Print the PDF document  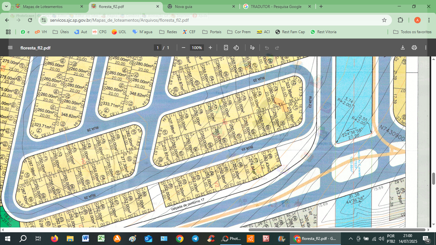point(414,48)
